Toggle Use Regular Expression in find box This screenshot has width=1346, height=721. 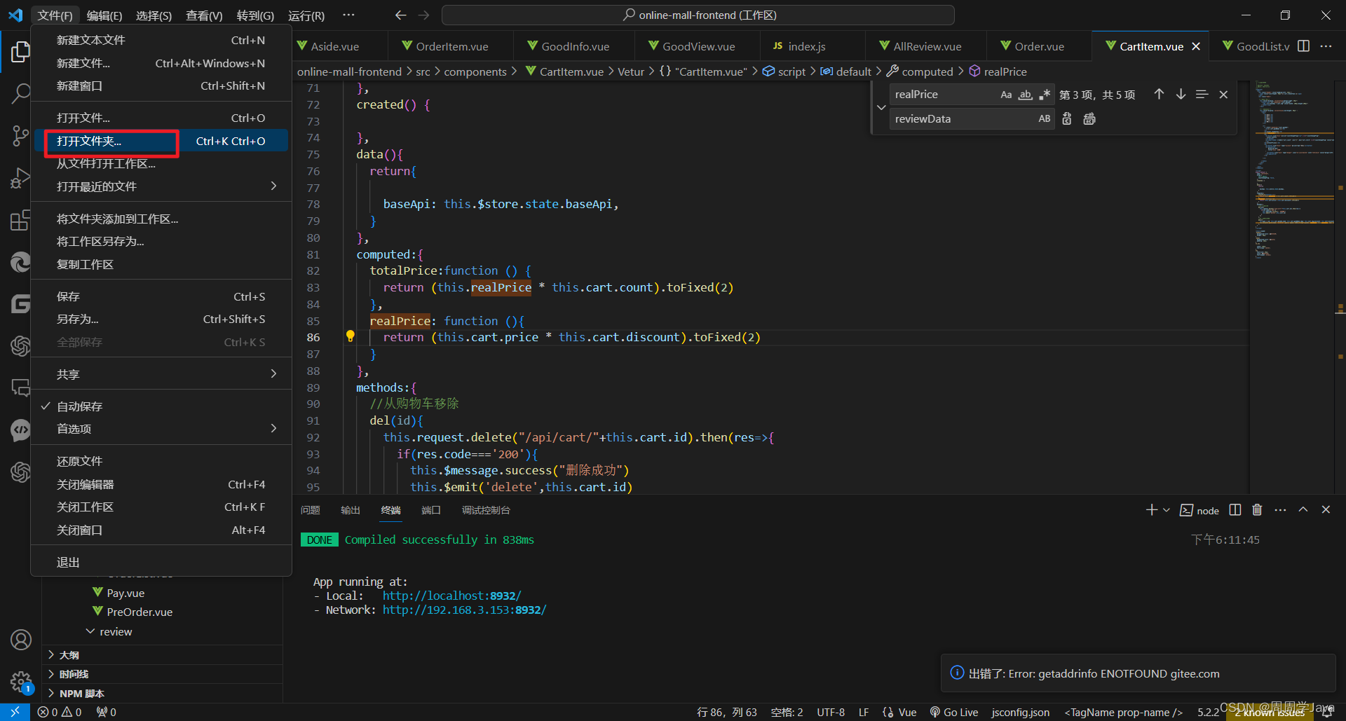[1045, 95]
